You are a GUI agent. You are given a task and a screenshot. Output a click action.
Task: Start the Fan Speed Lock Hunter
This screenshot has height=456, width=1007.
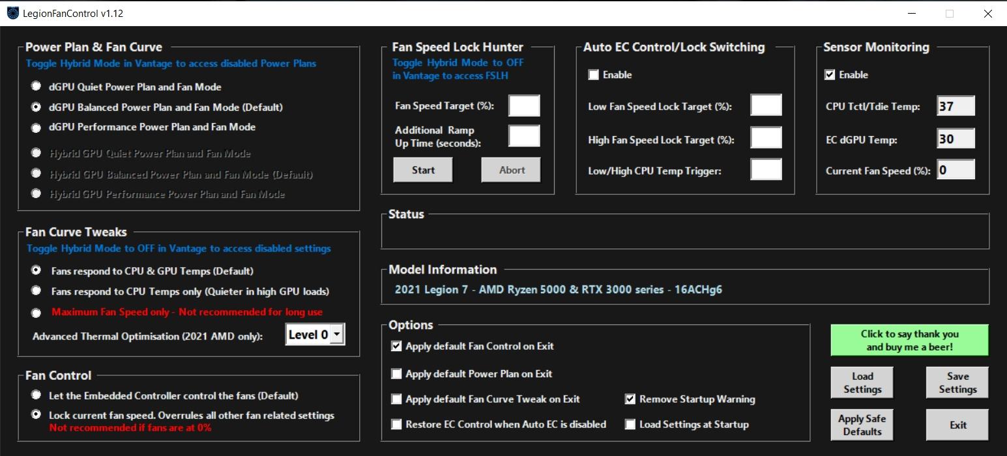(x=423, y=170)
